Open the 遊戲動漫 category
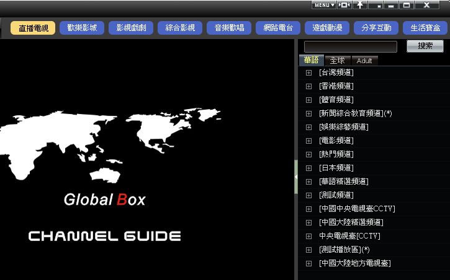 pos(328,28)
